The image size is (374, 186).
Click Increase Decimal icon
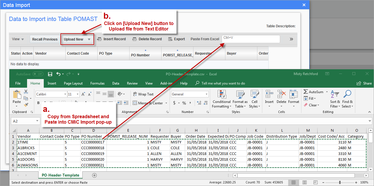tap(199, 103)
